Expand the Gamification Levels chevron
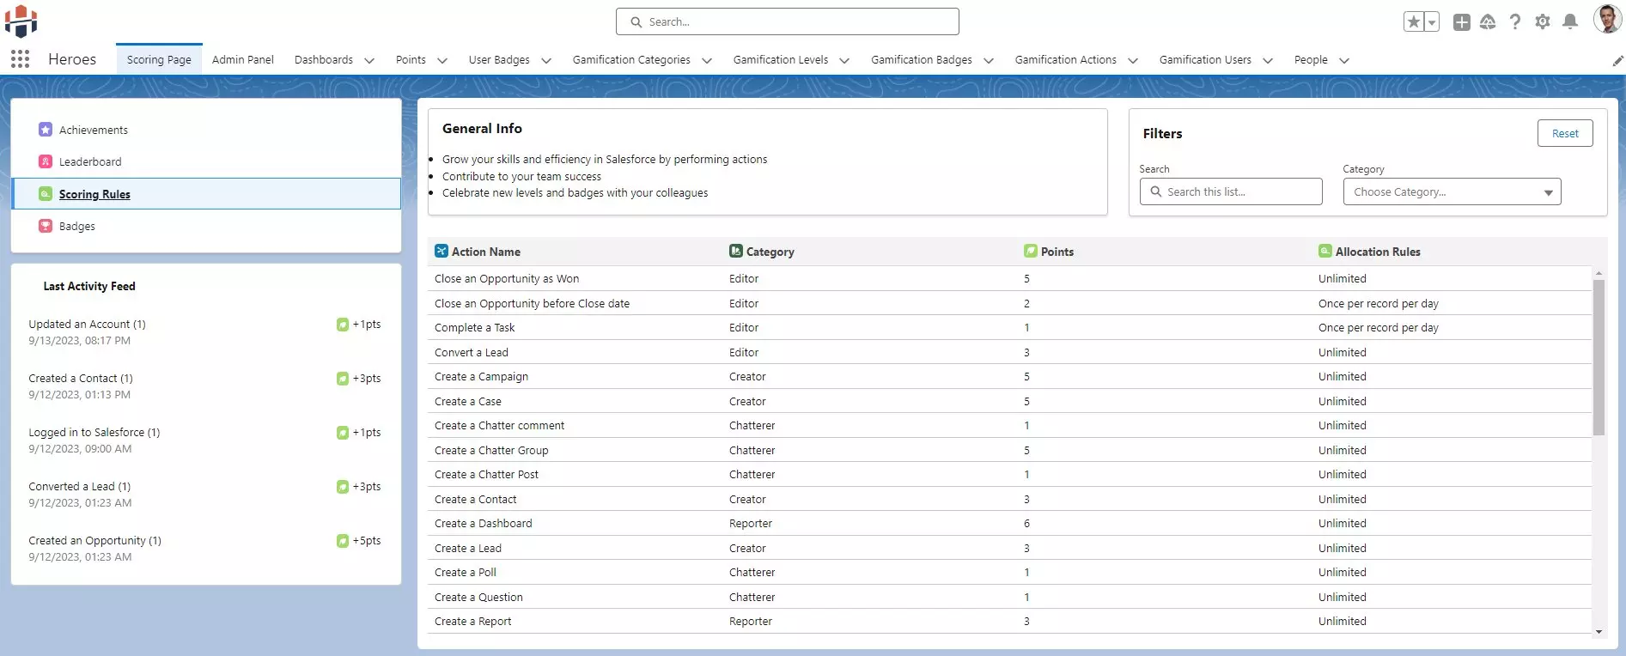This screenshot has height=656, width=1626. [x=844, y=61]
